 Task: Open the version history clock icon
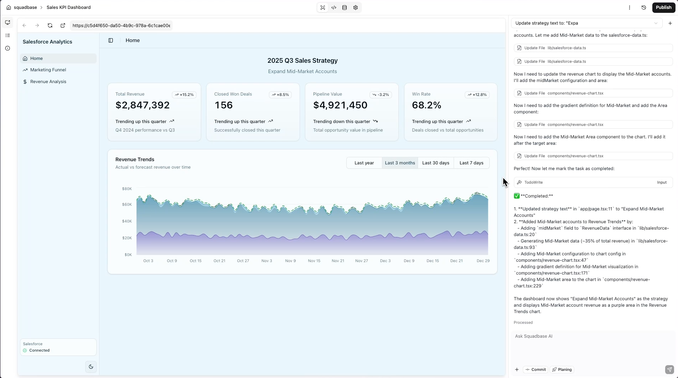[x=644, y=7]
